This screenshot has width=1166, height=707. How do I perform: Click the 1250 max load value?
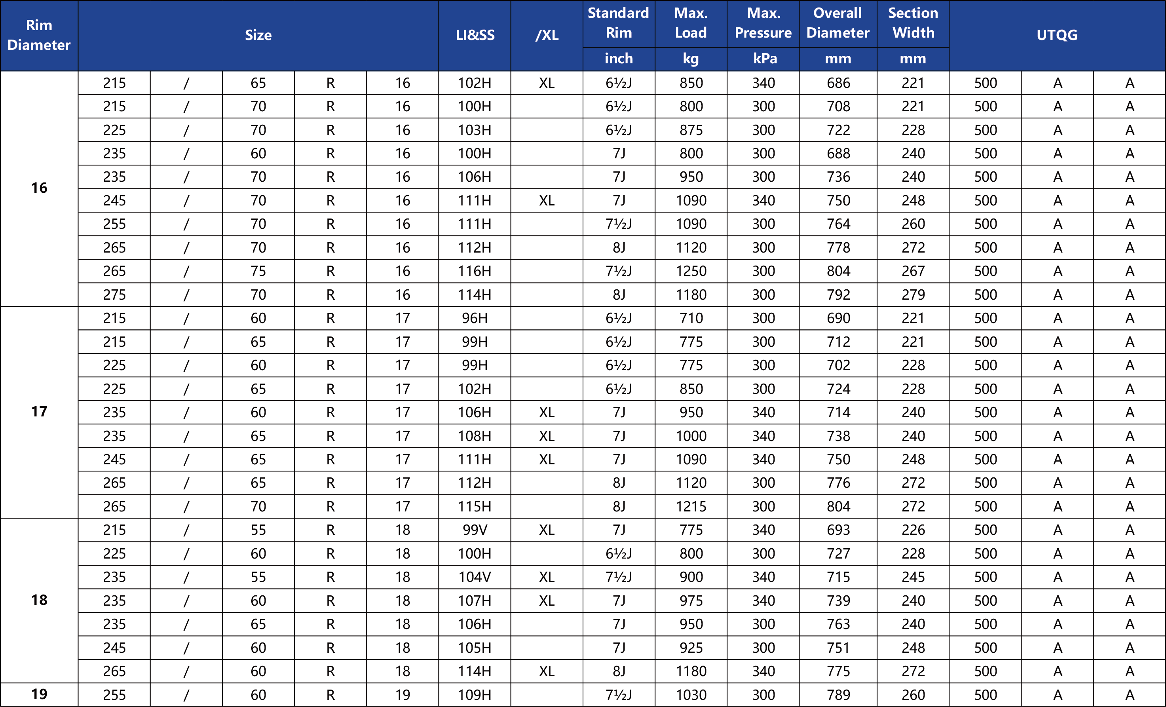(691, 271)
